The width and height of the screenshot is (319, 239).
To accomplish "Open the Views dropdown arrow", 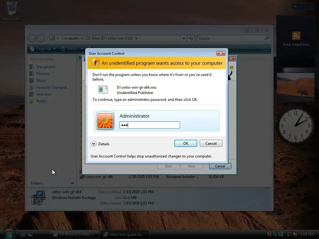I will pyautogui.click(x=82, y=49).
